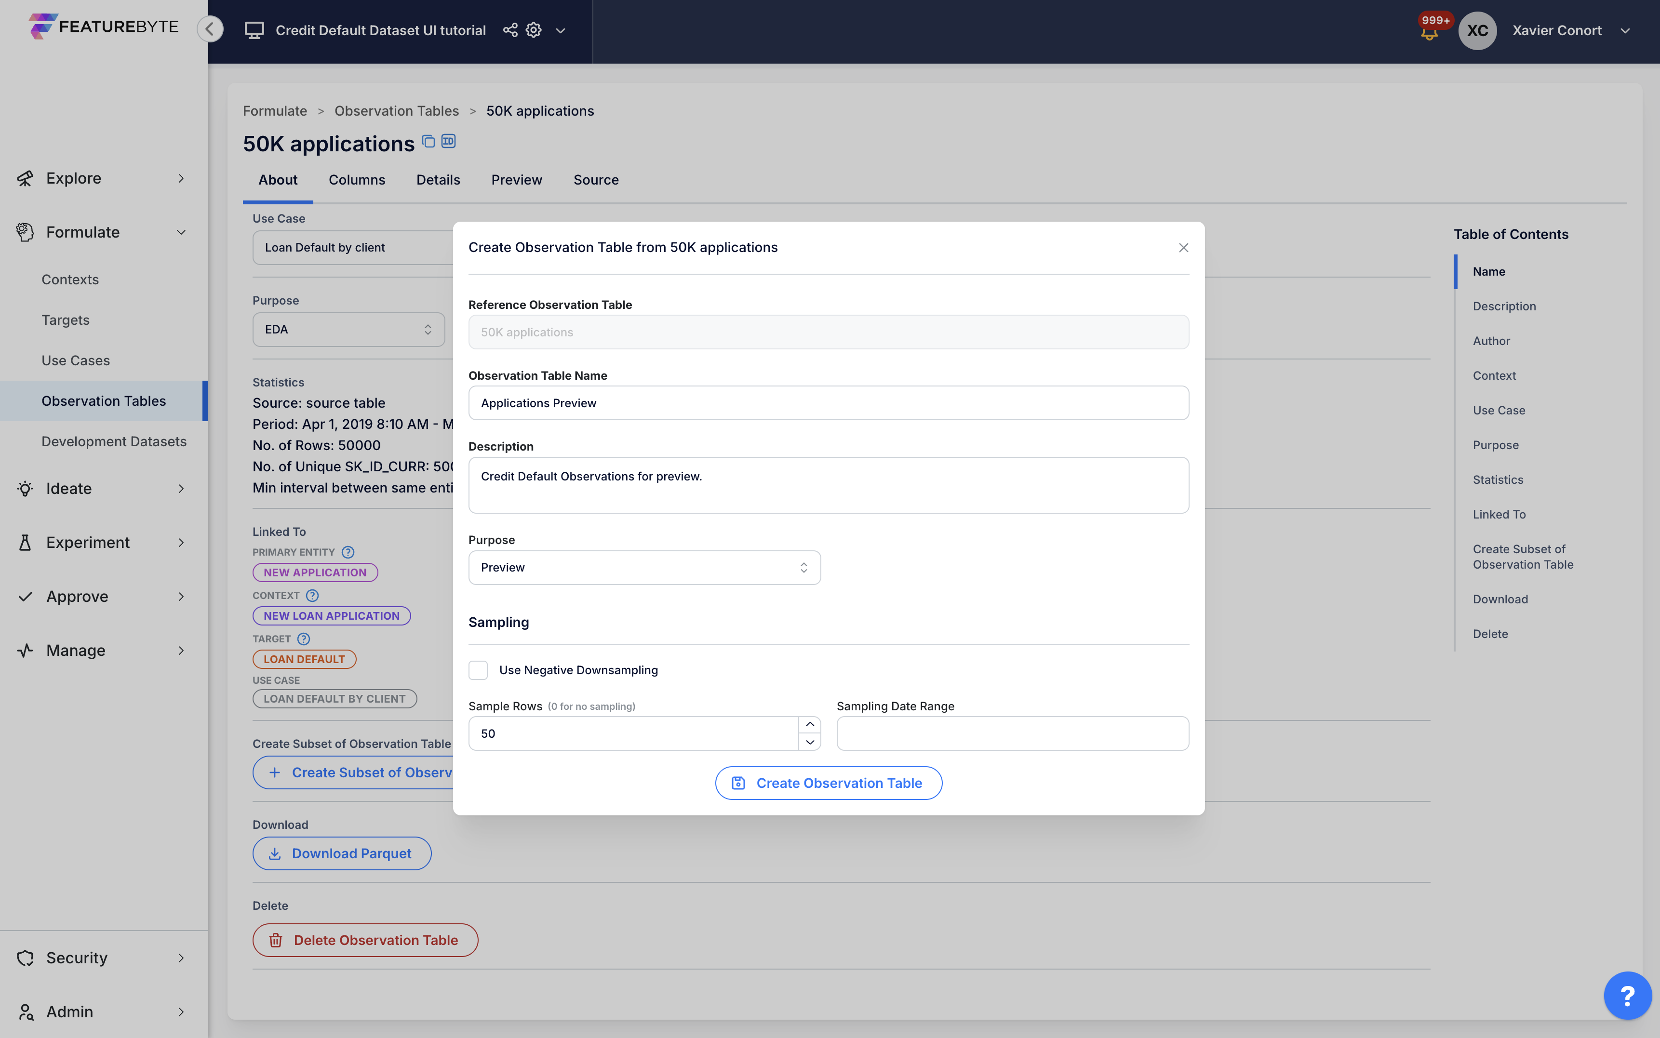This screenshot has width=1660, height=1038.
Task: Open Development Datasets in the sidebar
Action: (x=114, y=441)
